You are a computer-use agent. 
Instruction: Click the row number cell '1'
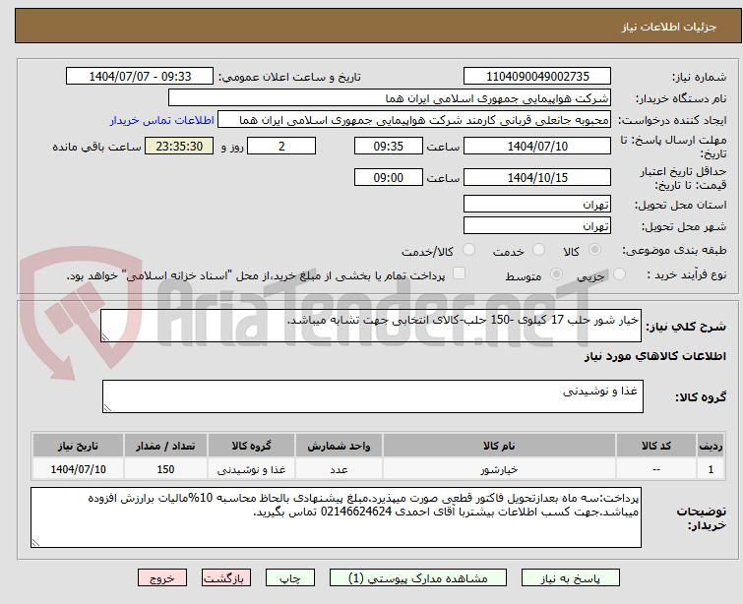click(x=711, y=469)
